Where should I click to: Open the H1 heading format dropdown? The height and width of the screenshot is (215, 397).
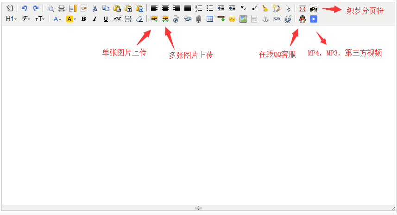pos(12,18)
